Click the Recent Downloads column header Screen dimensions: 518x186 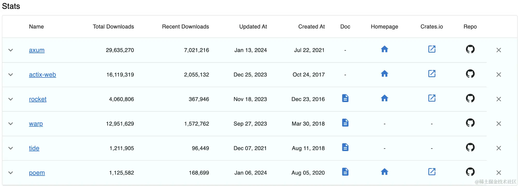(185, 27)
